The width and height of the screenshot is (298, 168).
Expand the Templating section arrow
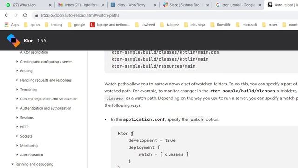(x=17, y=90)
